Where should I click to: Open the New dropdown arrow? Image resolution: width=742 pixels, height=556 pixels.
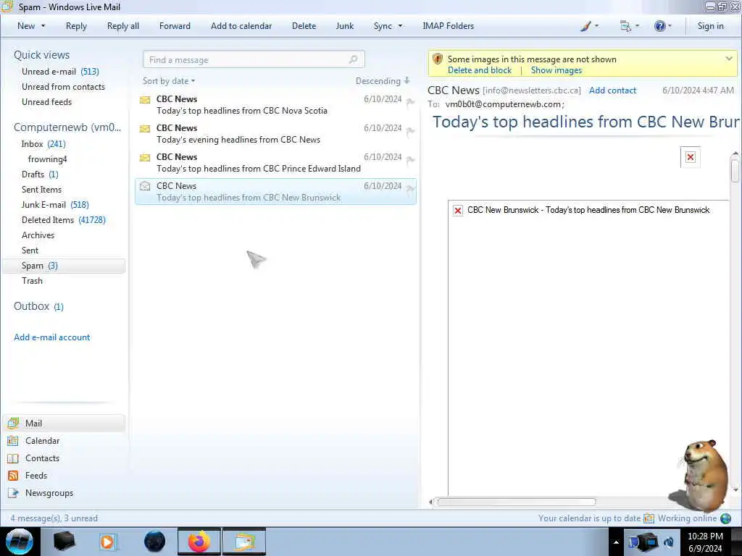tap(43, 27)
